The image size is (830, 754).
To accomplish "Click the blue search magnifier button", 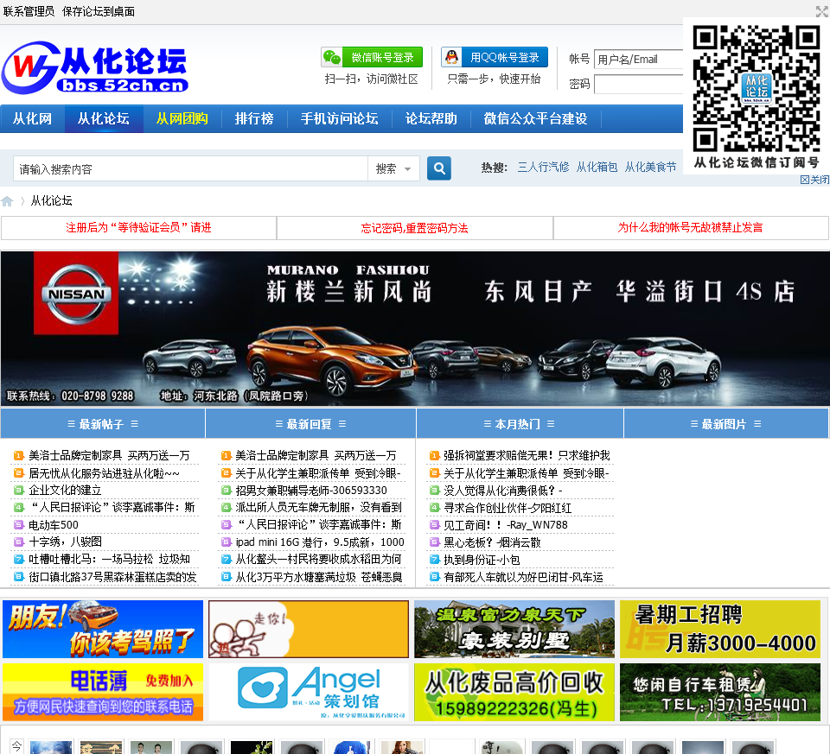I will [x=439, y=168].
